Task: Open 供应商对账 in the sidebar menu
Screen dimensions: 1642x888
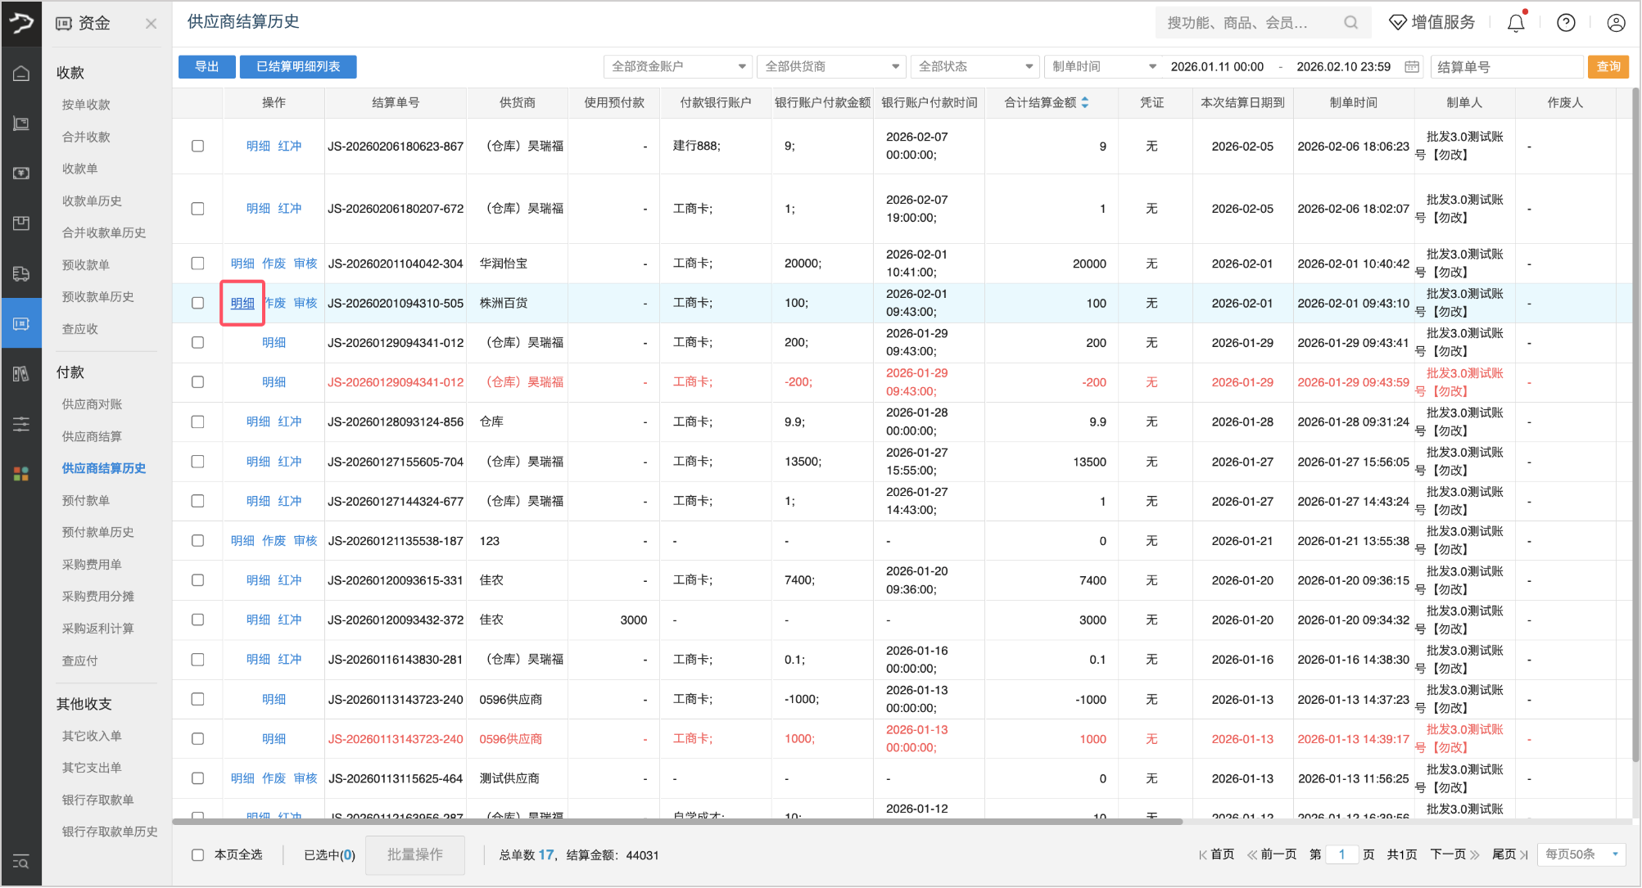Action: pos(92,404)
